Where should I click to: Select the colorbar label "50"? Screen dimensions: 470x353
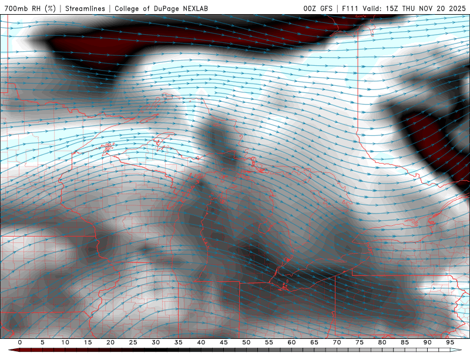point(246,342)
